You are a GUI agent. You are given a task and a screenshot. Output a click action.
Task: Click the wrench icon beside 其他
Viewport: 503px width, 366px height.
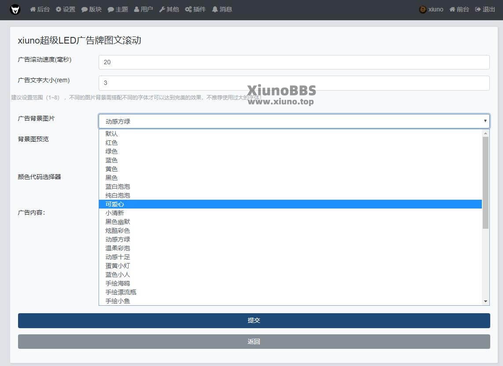[x=162, y=10]
